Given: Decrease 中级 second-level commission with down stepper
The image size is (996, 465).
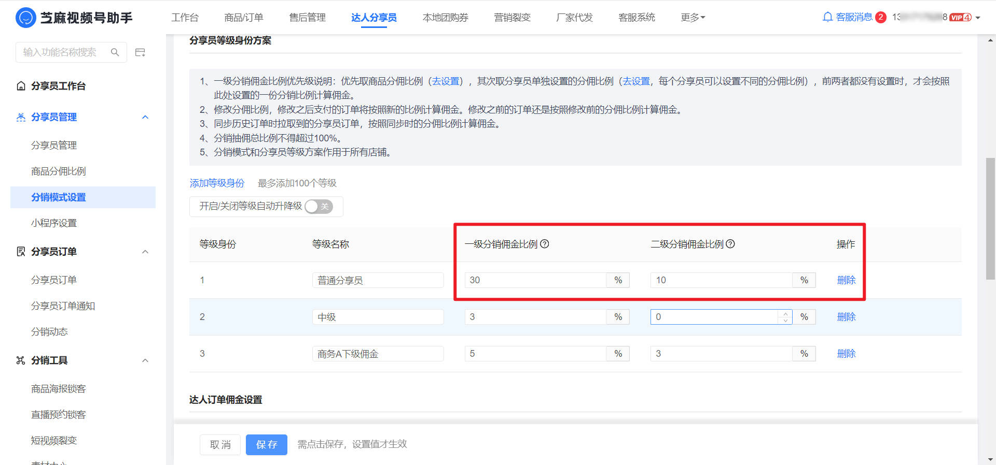Looking at the screenshot, I should [x=785, y=321].
